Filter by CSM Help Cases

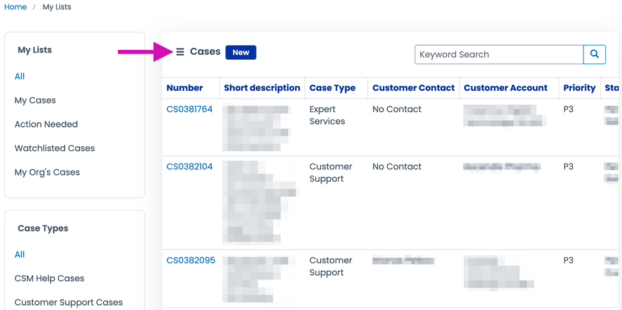click(x=49, y=278)
